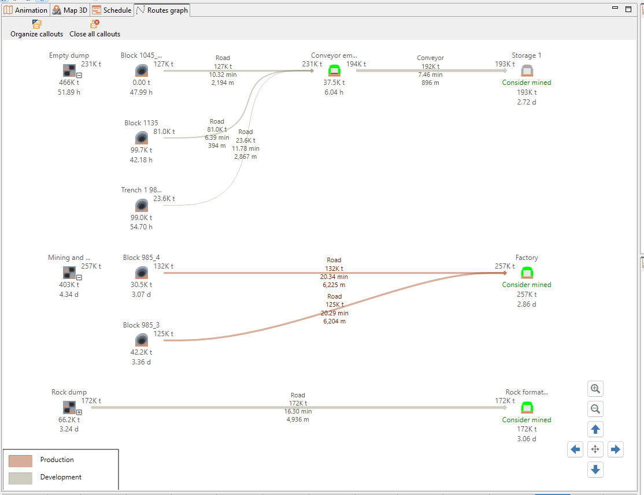The image size is (644, 495).
Task: Click the Rock format... destination icon
Action: pyautogui.click(x=527, y=407)
